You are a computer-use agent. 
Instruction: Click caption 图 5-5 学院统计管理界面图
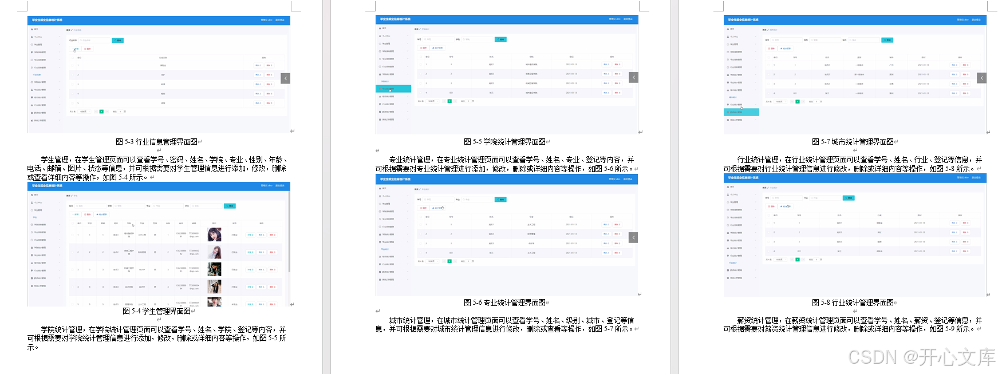(504, 142)
